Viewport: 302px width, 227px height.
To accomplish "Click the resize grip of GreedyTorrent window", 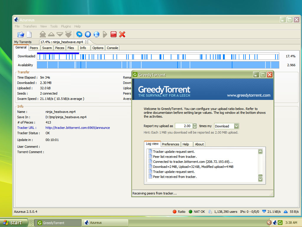I will click(x=271, y=194).
